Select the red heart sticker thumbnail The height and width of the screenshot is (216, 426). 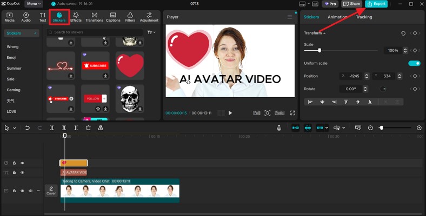point(130,66)
